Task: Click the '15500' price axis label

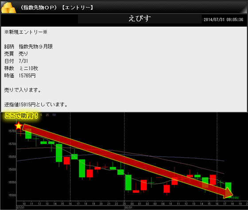Action: point(12,195)
